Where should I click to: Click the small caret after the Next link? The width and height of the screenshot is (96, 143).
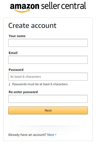pos(56,135)
